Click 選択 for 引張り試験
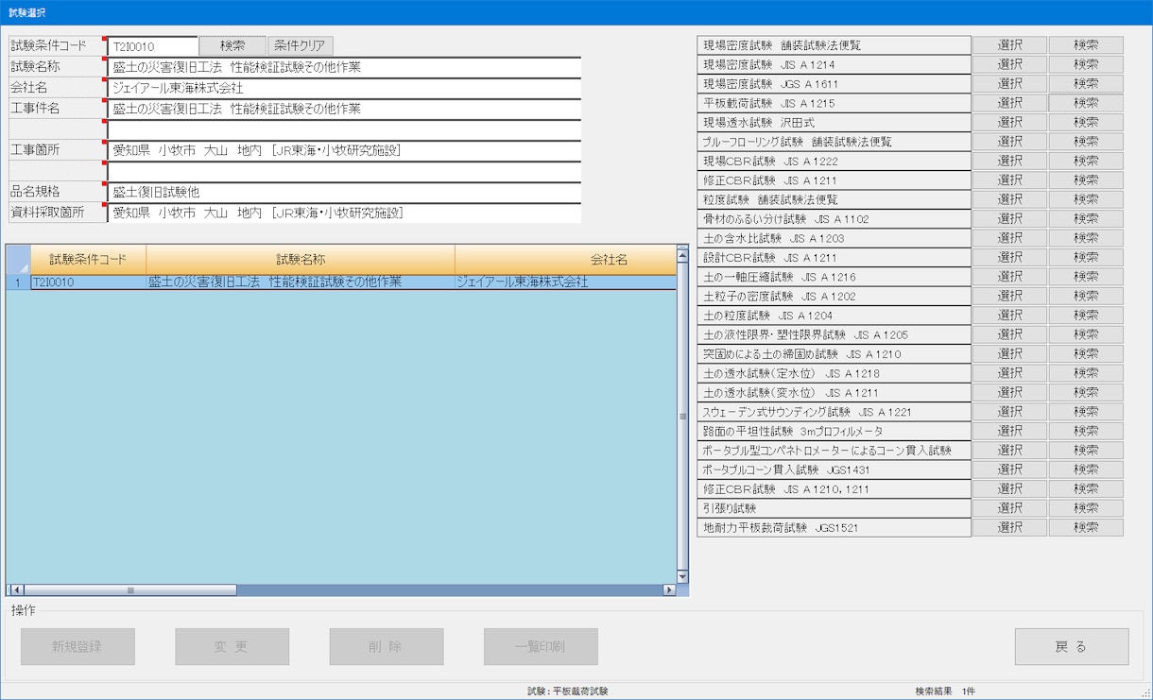This screenshot has width=1153, height=700. (x=1009, y=508)
